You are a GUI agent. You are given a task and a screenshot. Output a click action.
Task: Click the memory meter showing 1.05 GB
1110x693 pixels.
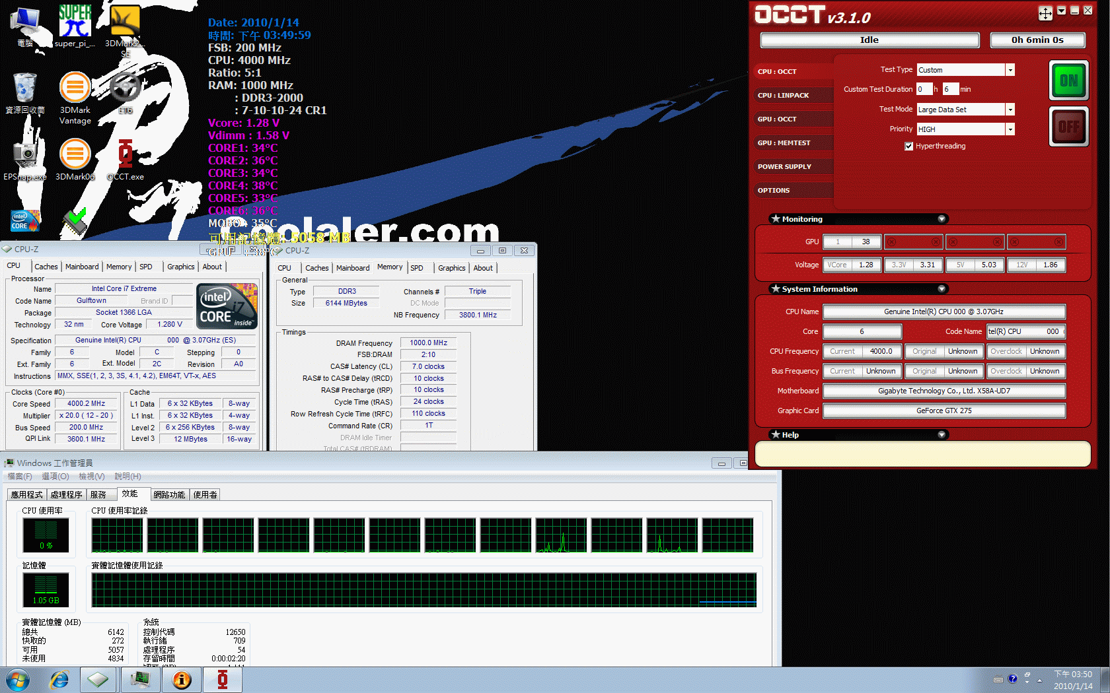pos(46,589)
